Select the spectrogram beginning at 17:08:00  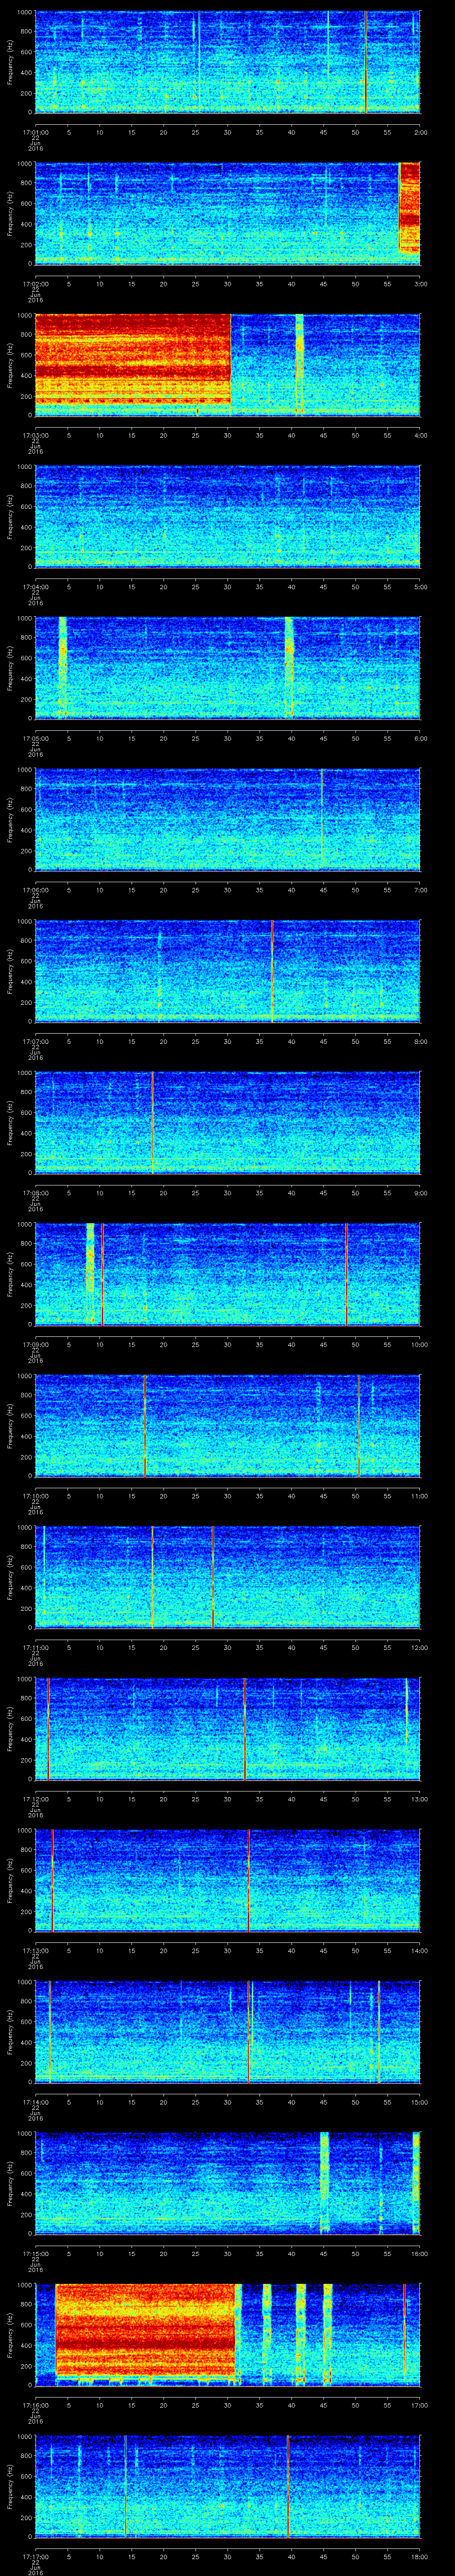pos(227,1123)
